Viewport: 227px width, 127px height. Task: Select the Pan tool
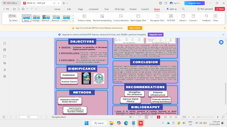point(12,16)
